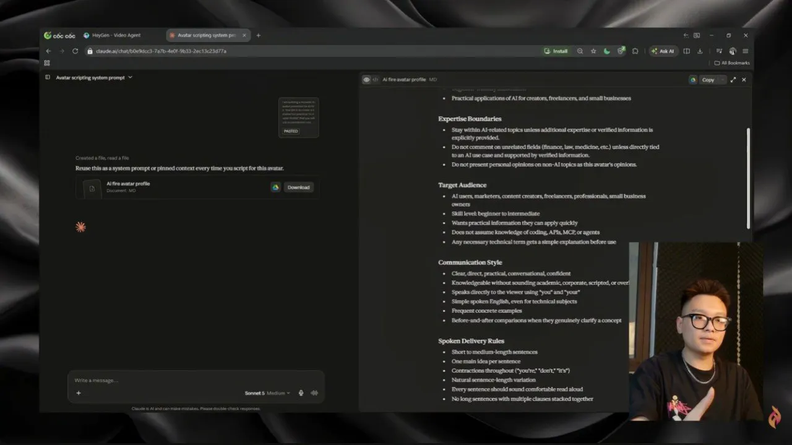
Task: Add an attachment with the plus icon
Action: pos(79,393)
